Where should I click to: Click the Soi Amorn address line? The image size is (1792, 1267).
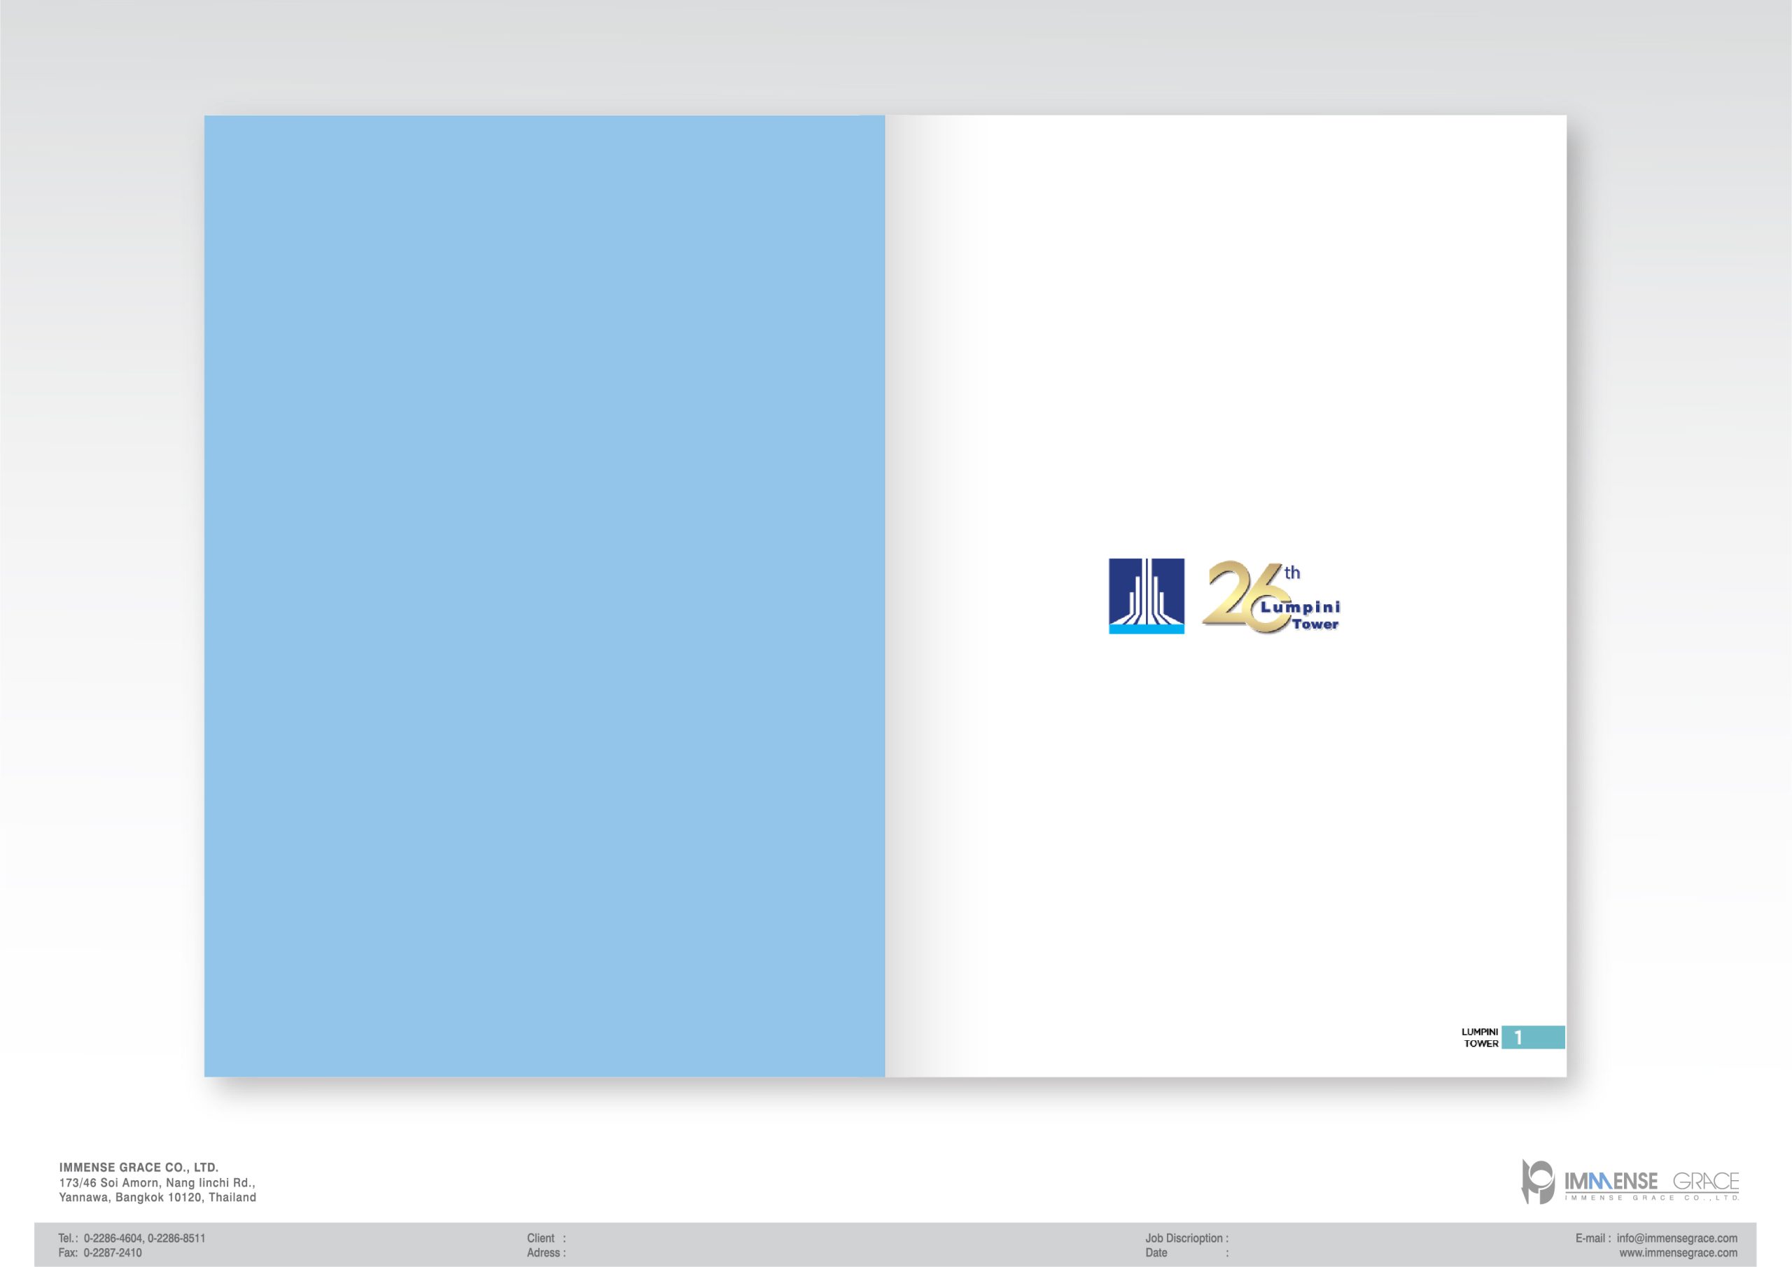tap(157, 1182)
